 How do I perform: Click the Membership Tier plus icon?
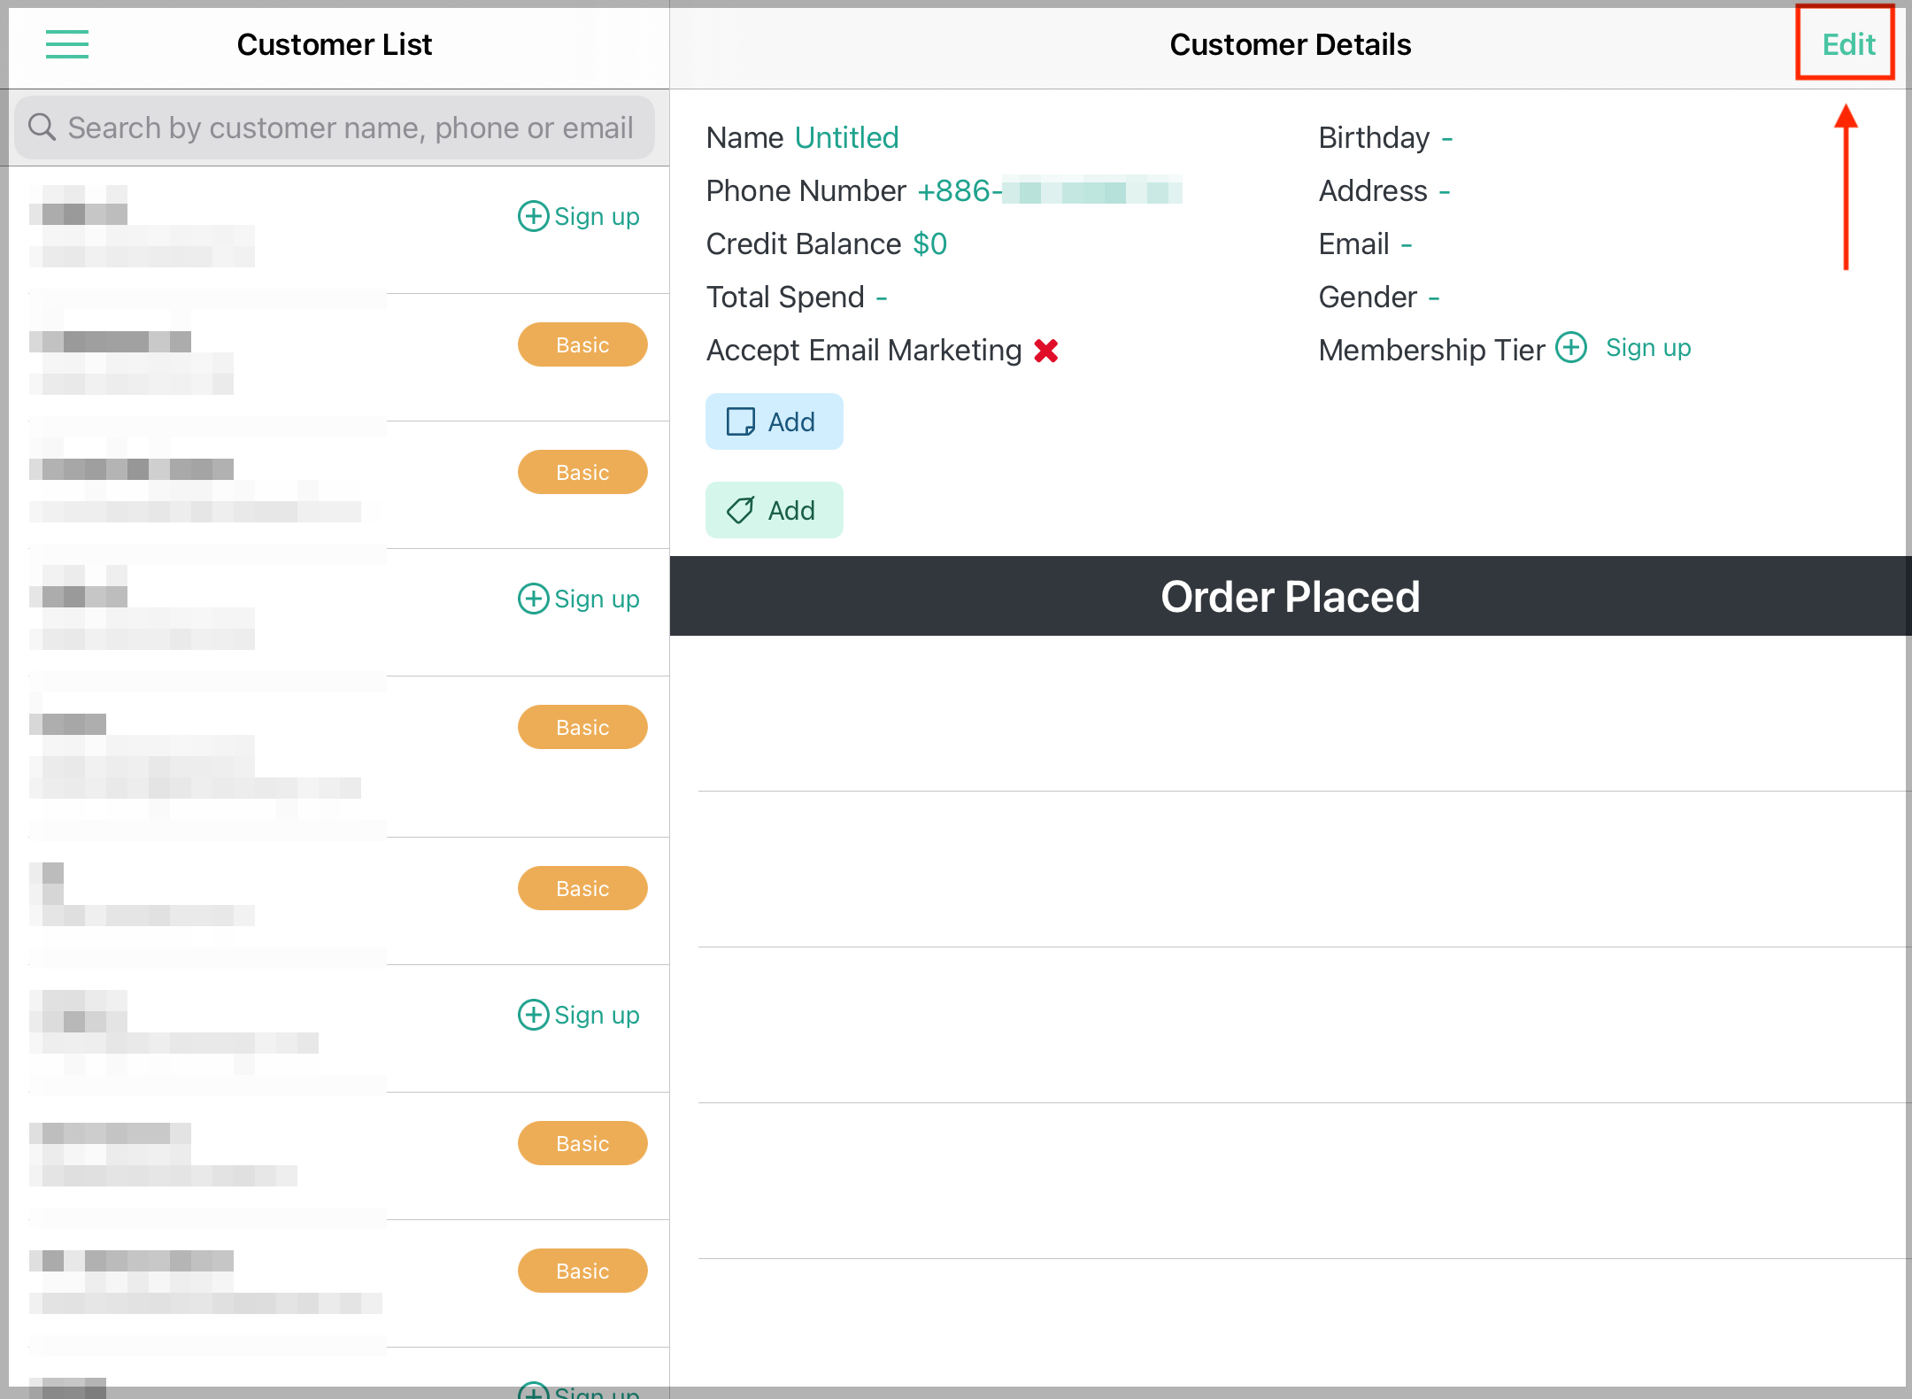tap(1571, 347)
